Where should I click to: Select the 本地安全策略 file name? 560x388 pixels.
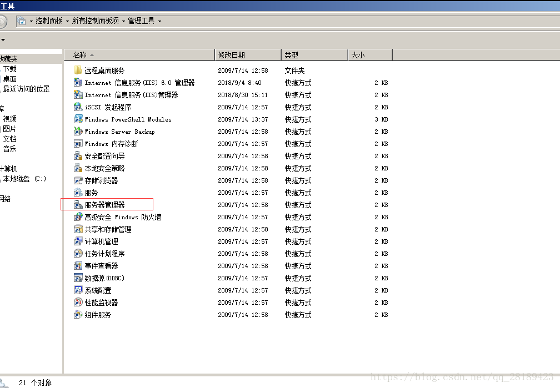[104, 168]
